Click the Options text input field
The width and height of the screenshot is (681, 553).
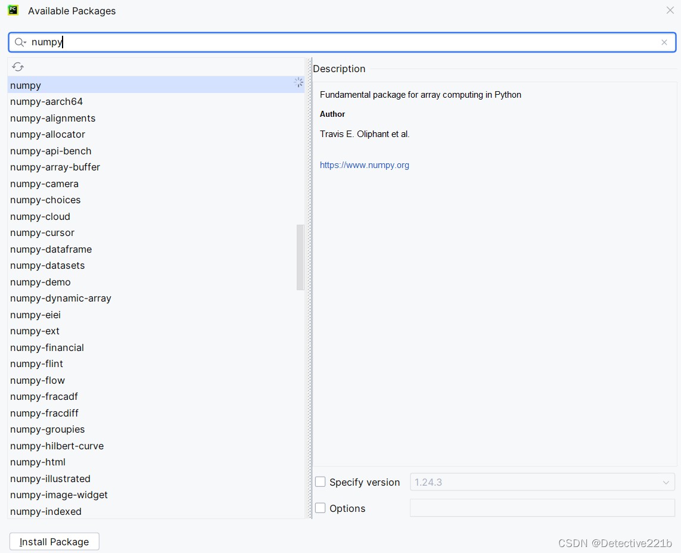(542, 508)
